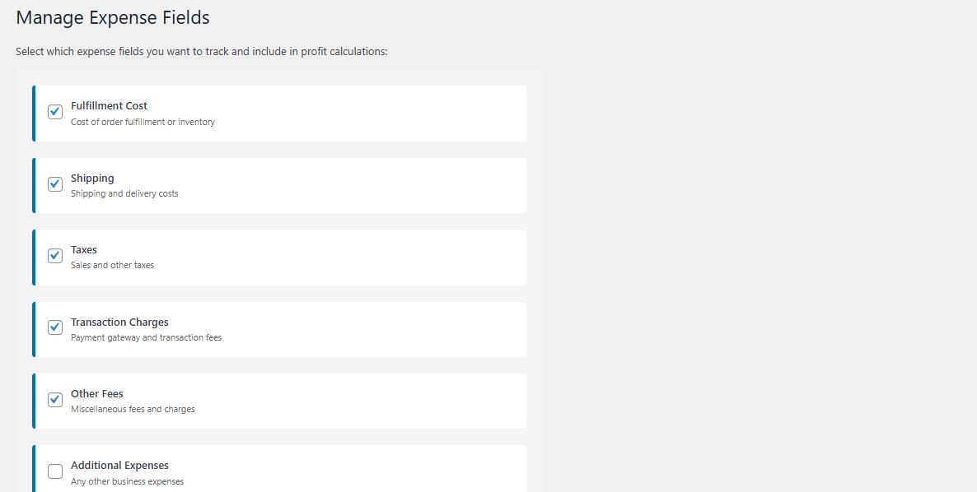Select the Additional Expenses card

tap(280, 469)
